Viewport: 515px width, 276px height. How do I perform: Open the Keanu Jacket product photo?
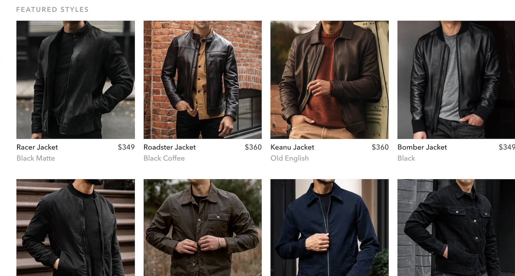[x=330, y=80]
